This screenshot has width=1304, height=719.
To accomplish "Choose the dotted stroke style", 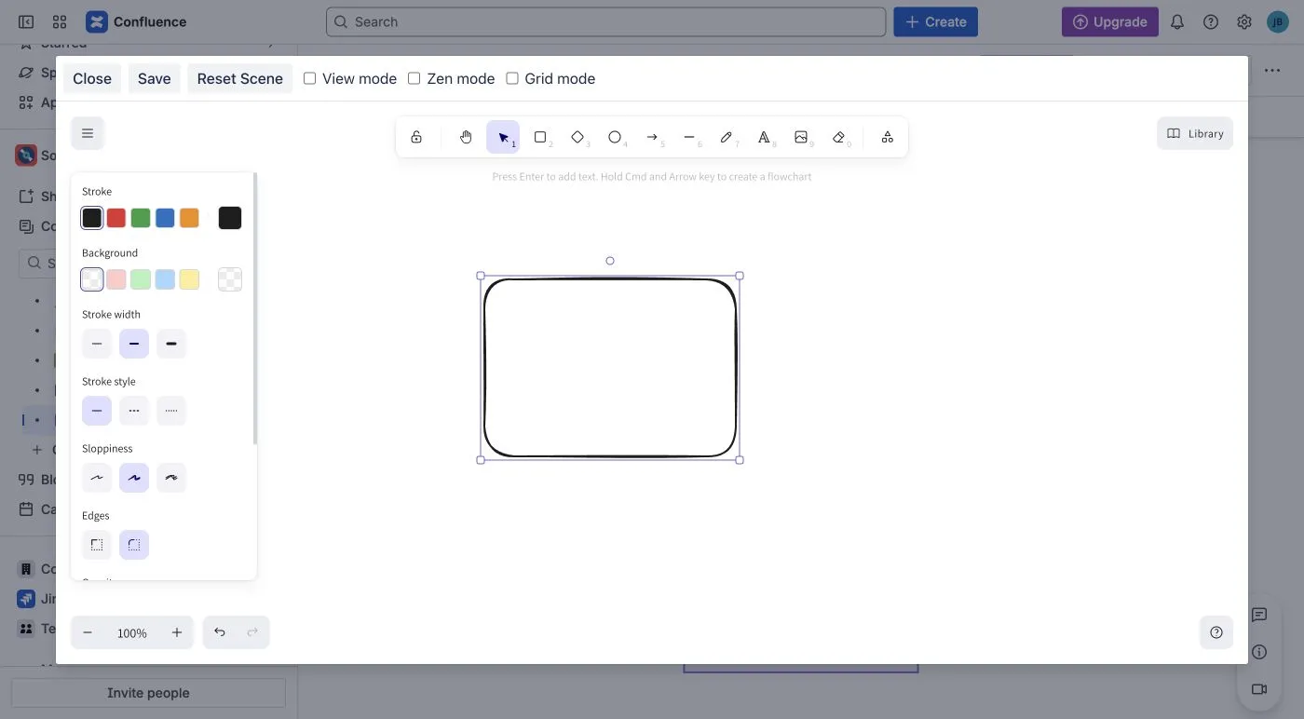I will tap(171, 411).
